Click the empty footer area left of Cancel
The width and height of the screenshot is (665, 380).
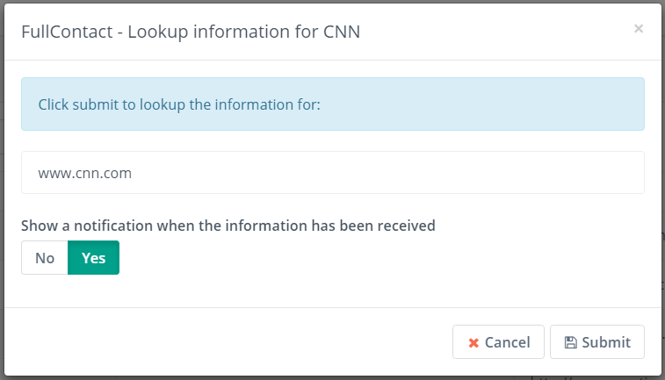point(228,342)
